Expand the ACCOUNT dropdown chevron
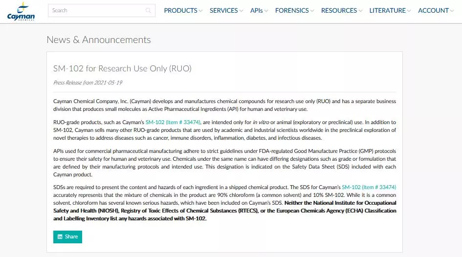This screenshot has width=462, height=257. click(x=452, y=11)
